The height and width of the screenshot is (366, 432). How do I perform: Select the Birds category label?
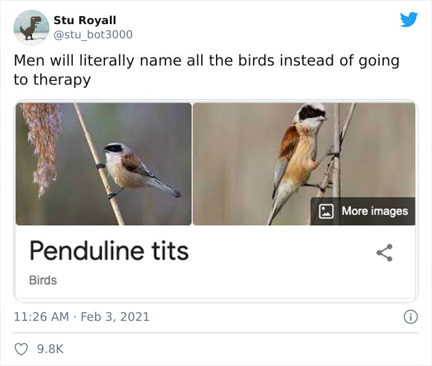[43, 280]
